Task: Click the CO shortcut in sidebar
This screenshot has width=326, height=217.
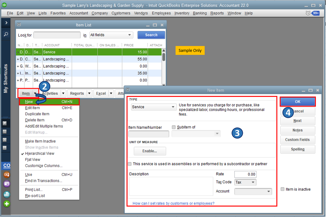Action: (x=7, y=165)
